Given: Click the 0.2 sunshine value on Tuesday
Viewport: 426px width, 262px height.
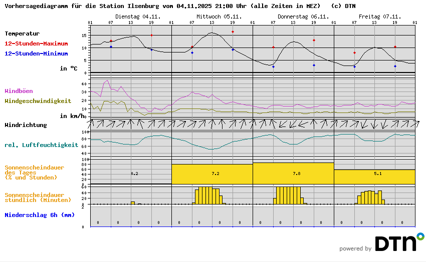Looking at the screenshot, I should click(134, 173).
